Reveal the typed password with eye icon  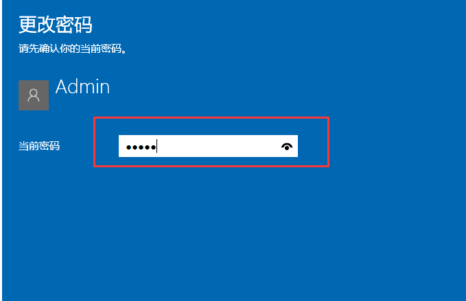point(287,146)
